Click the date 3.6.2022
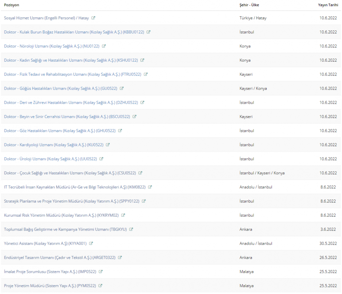This screenshot has width=342, height=294. pyautogui.click(x=328, y=229)
